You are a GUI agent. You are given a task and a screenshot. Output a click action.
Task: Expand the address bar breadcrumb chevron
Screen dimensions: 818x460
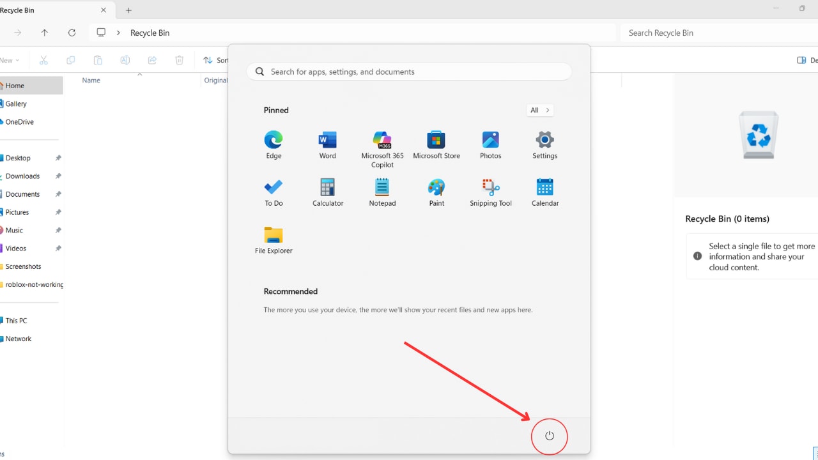tap(118, 33)
